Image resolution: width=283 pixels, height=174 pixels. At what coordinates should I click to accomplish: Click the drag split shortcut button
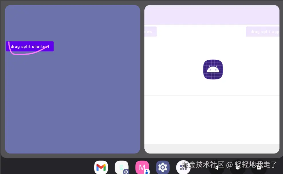coord(30,46)
